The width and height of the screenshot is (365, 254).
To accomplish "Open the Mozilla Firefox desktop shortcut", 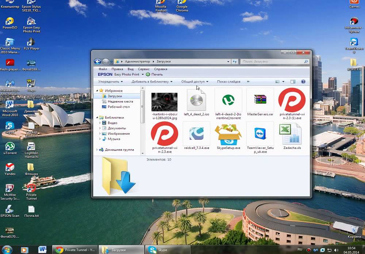I will point(161,6).
